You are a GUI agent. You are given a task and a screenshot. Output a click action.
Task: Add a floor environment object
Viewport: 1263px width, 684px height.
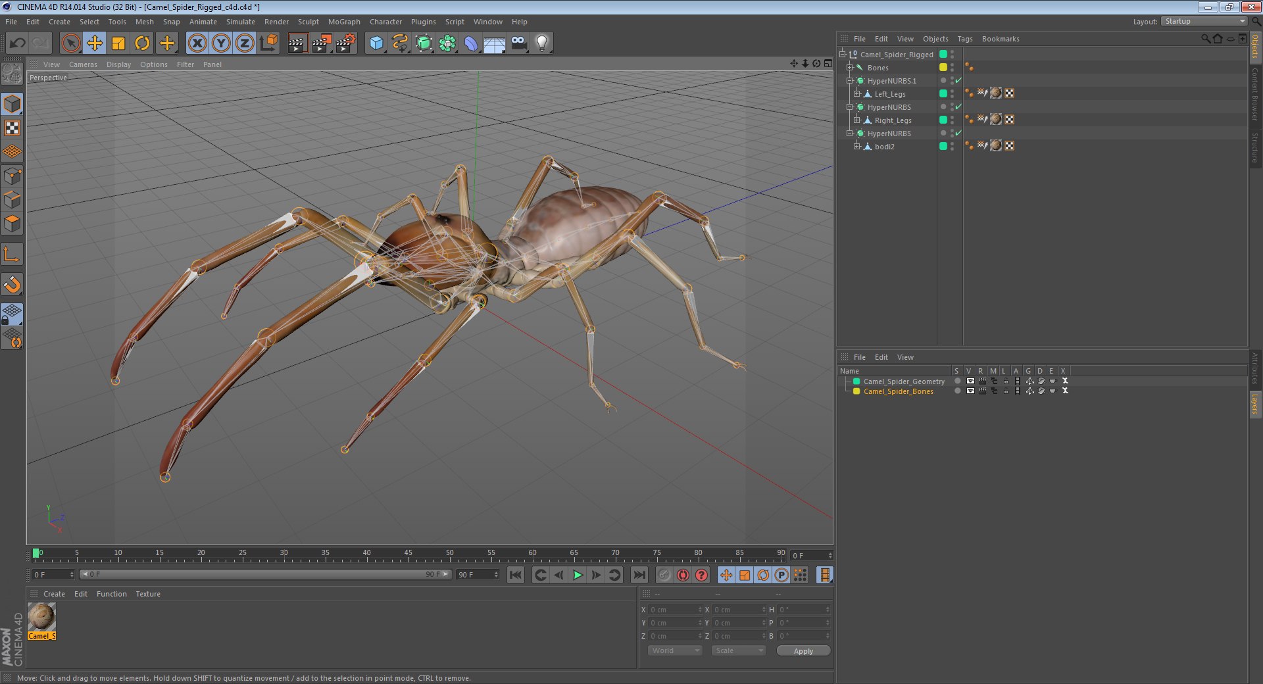[495, 43]
